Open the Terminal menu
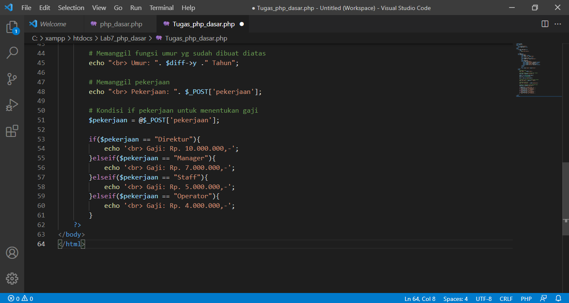 161,8
